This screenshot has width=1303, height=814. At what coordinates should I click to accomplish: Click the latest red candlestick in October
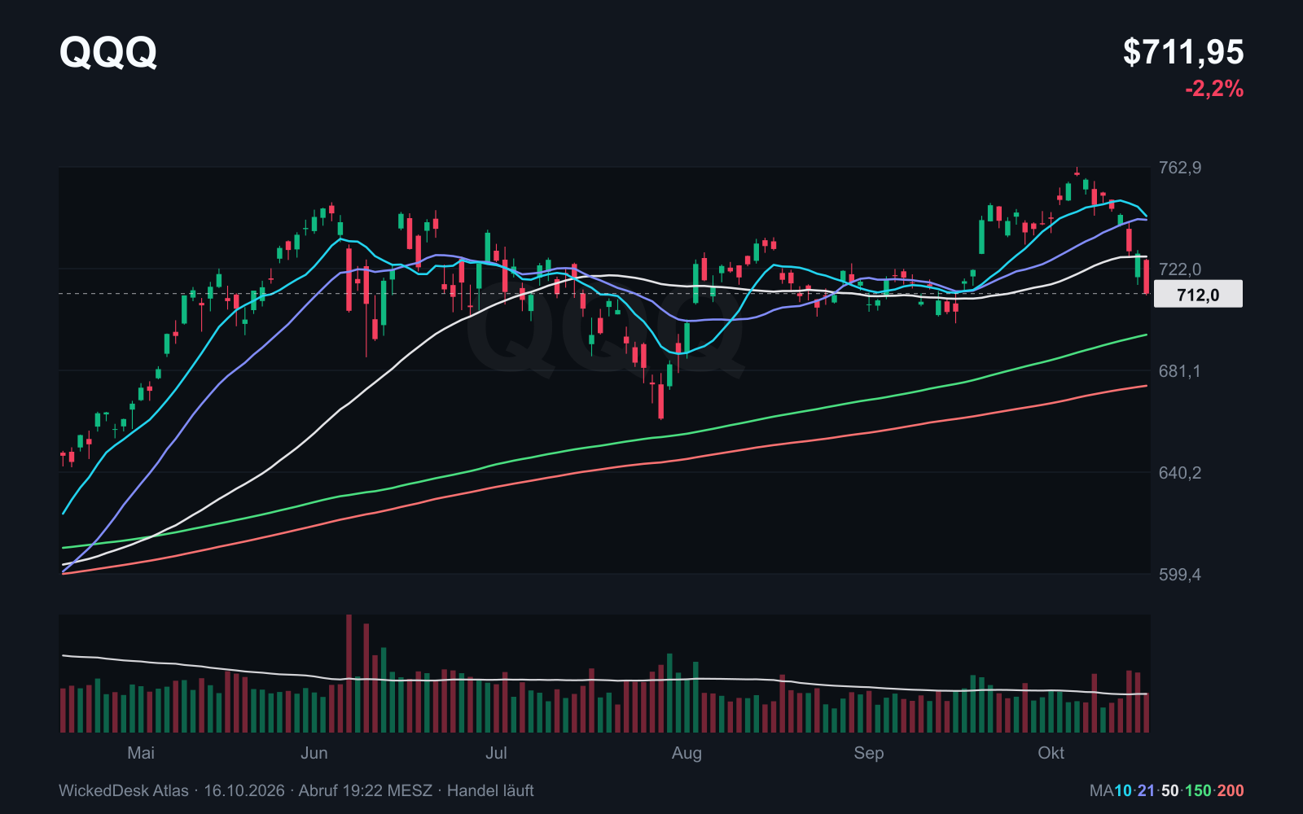pyautogui.click(x=1147, y=277)
